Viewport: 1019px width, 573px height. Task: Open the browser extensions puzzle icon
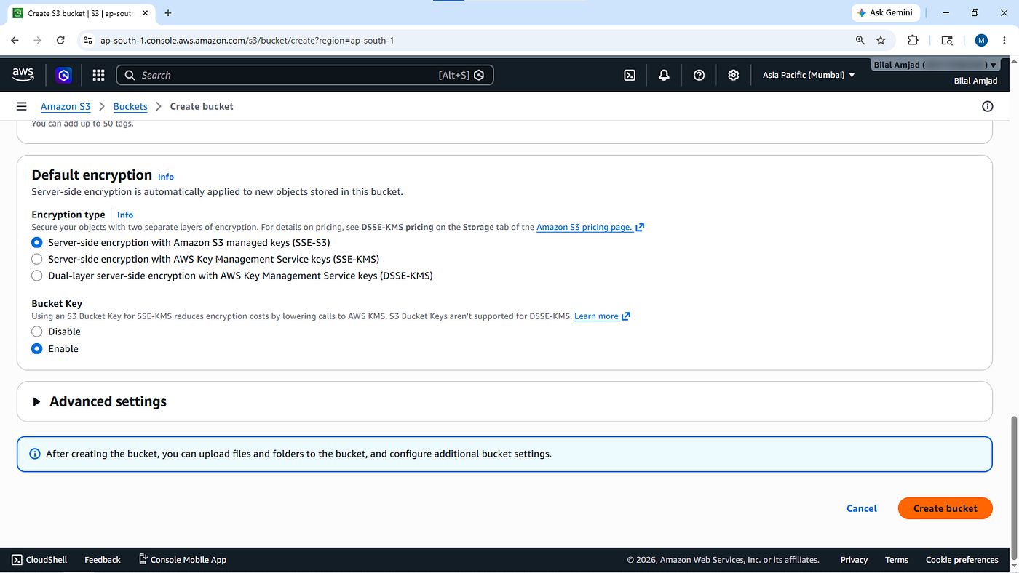point(913,40)
